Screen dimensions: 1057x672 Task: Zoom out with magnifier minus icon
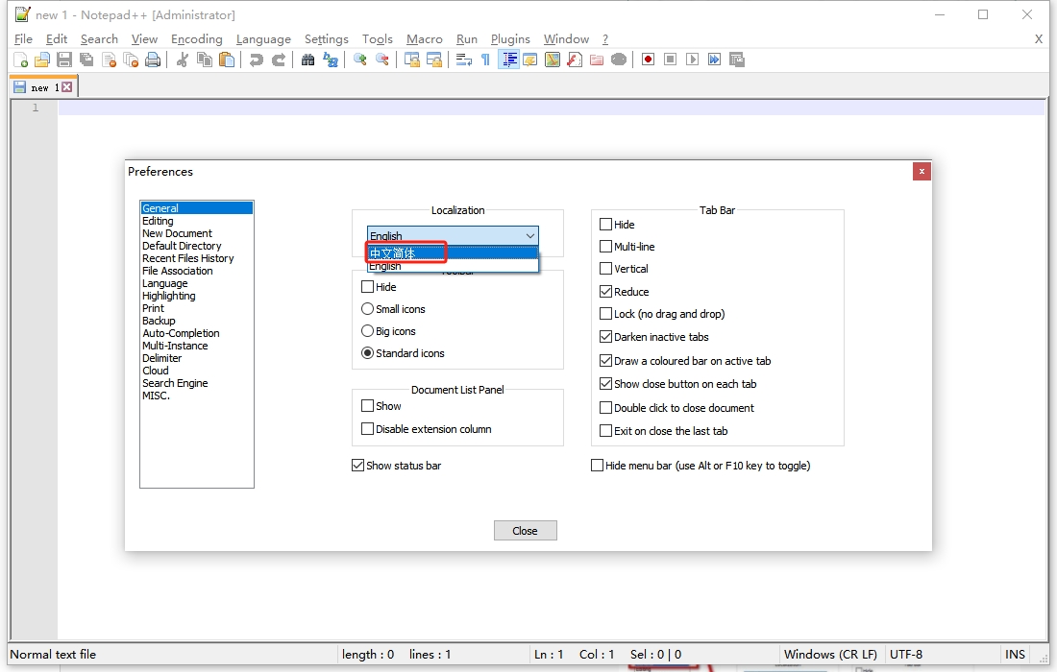tap(381, 60)
